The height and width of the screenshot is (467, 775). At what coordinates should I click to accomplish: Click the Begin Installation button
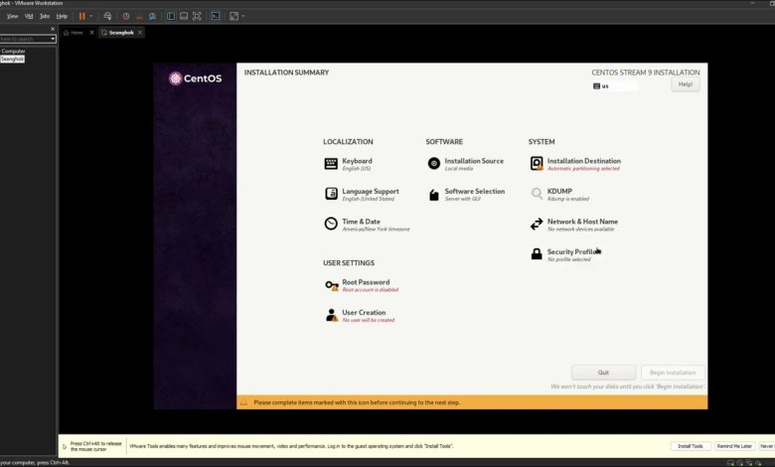673,373
